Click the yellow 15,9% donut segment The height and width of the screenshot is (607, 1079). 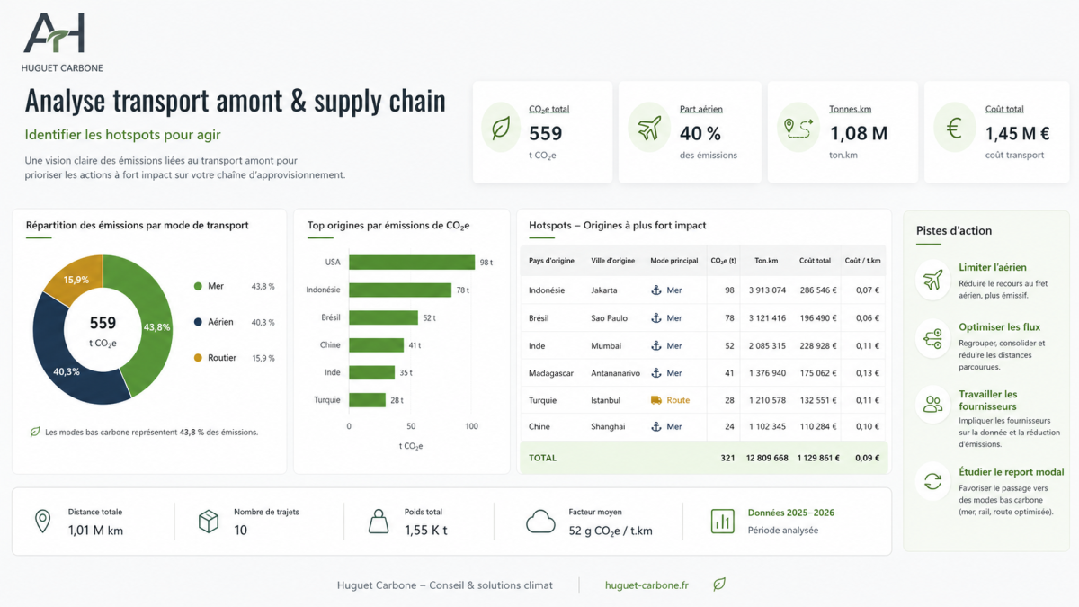pos(75,278)
